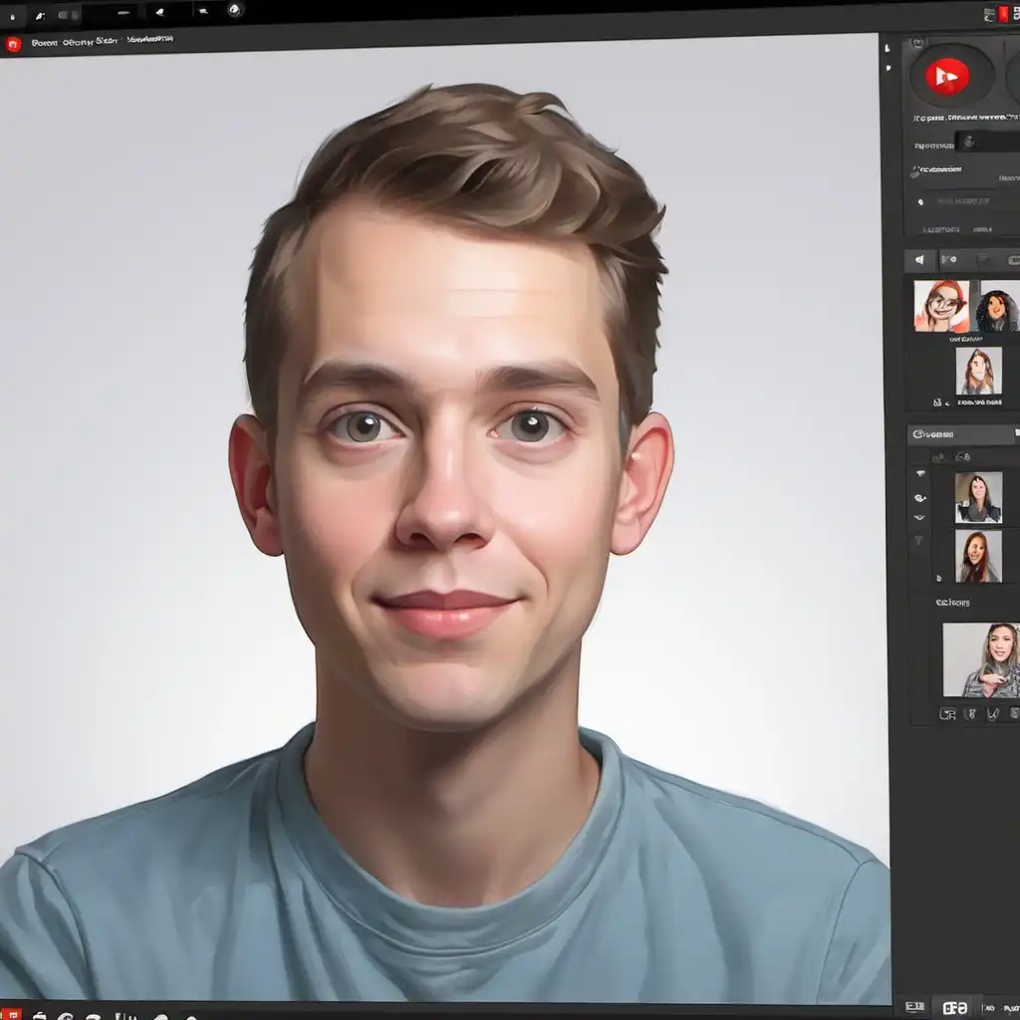Open the dark dropdown field below the play button
The width and height of the screenshot is (1020, 1020).
[986, 141]
